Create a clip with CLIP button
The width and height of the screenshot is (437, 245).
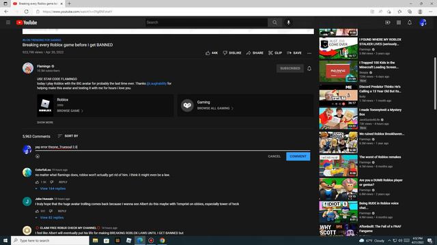pyautogui.click(x=275, y=53)
